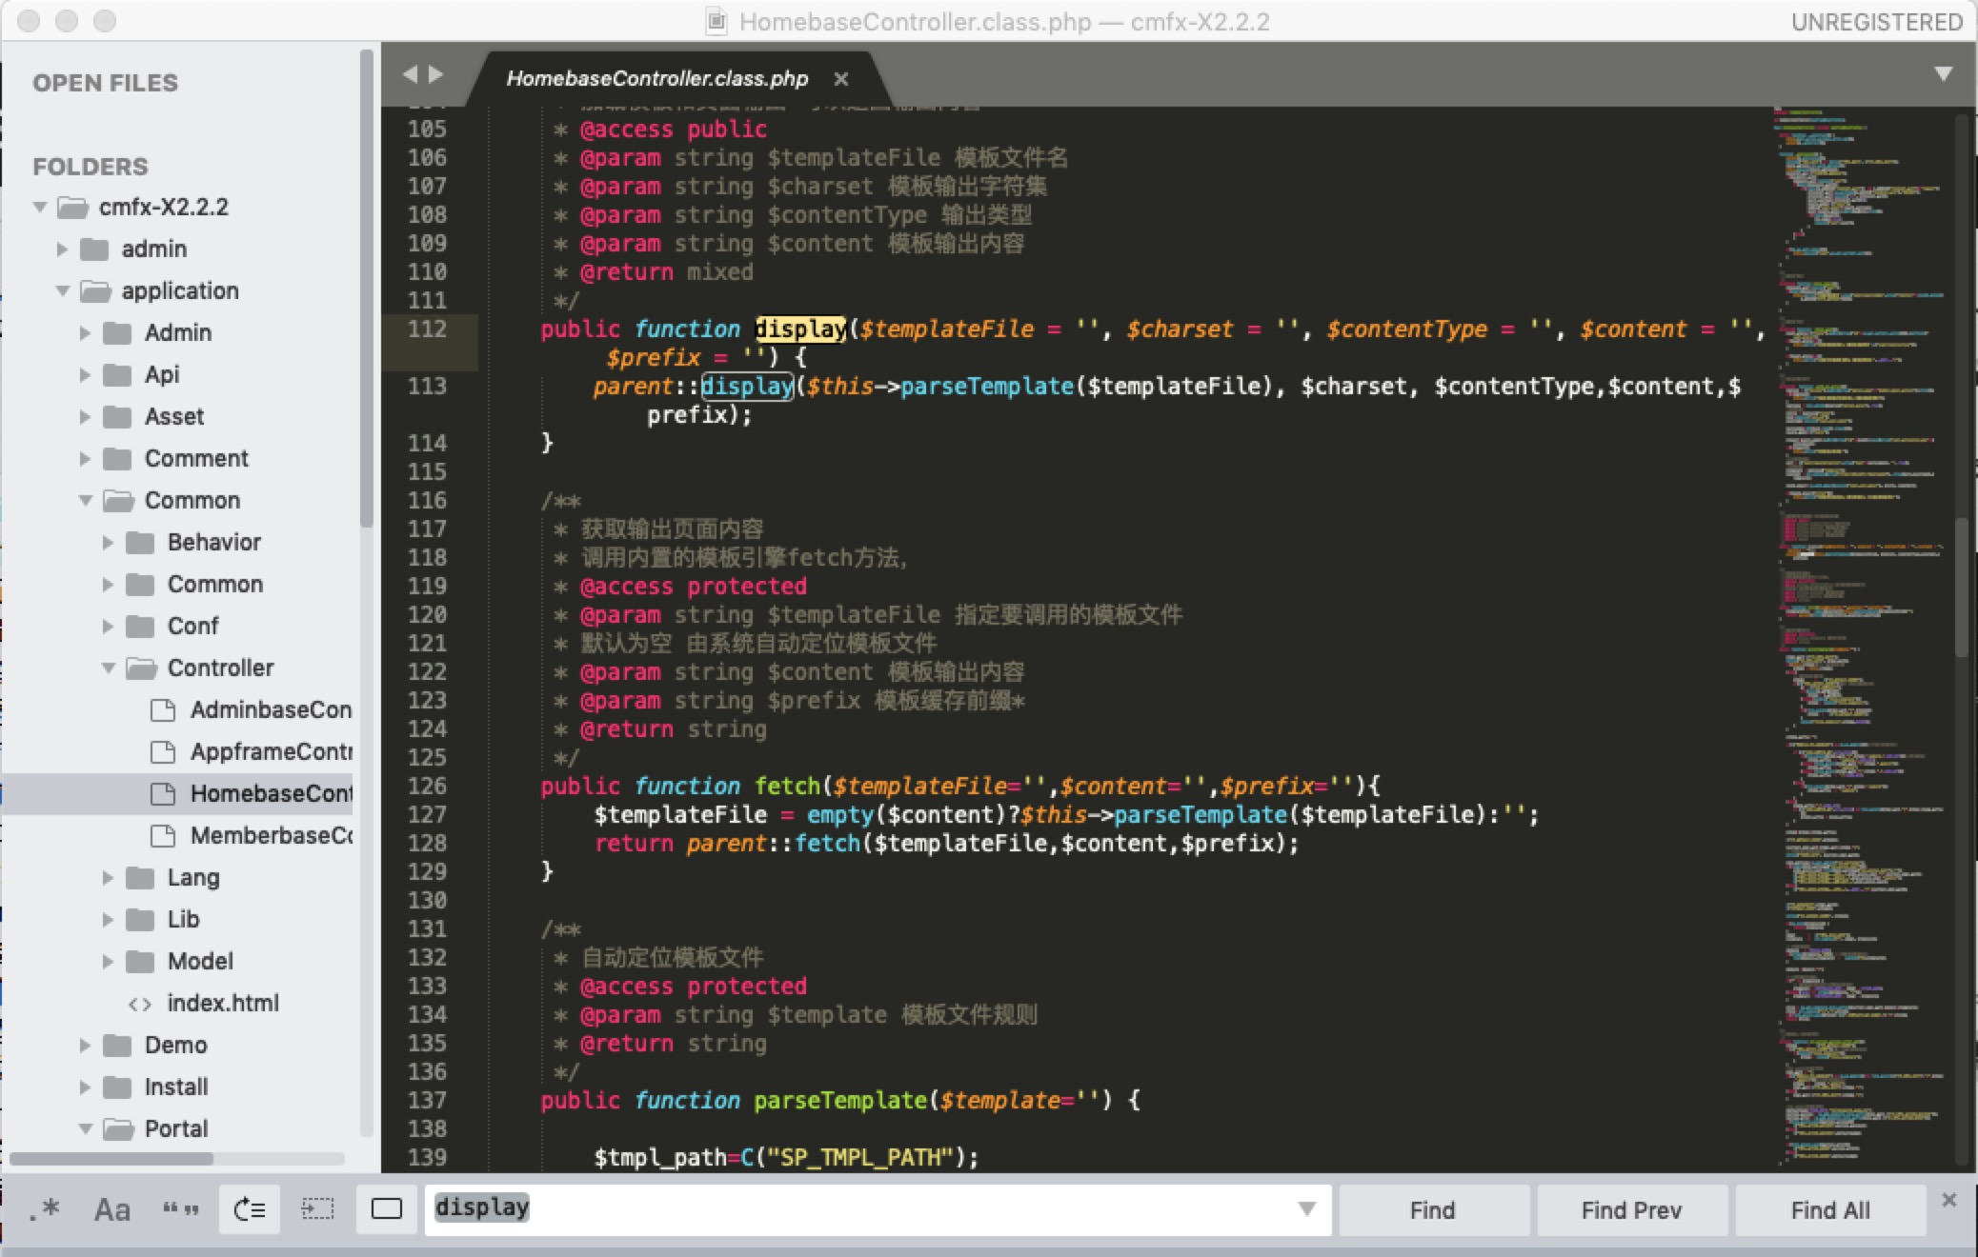Open the MemberbaseC file in sidebar
This screenshot has width=1978, height=1257.
click(x=271, y=835)
